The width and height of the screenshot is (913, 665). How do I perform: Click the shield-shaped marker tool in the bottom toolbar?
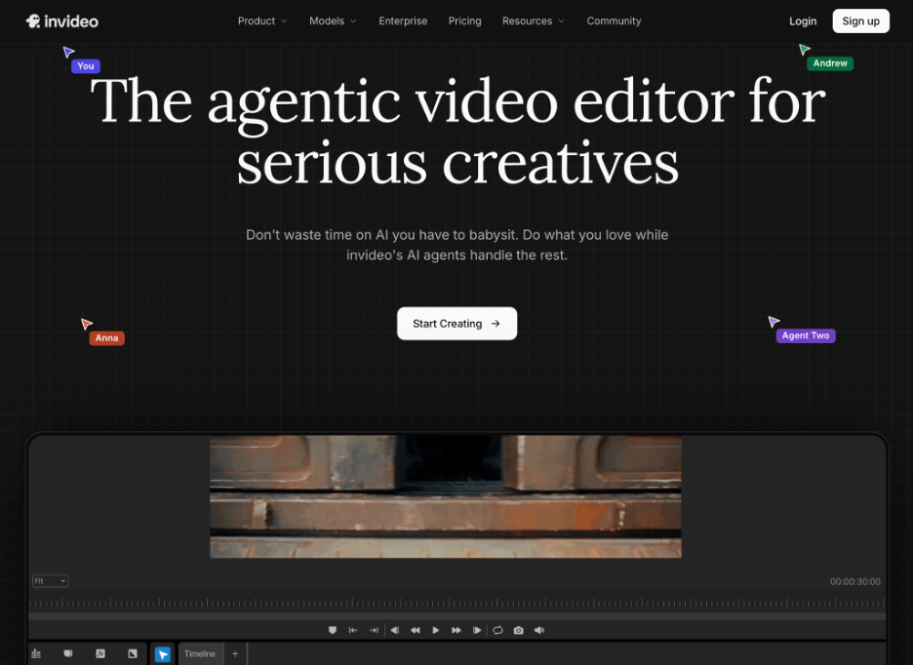[68, 654]
